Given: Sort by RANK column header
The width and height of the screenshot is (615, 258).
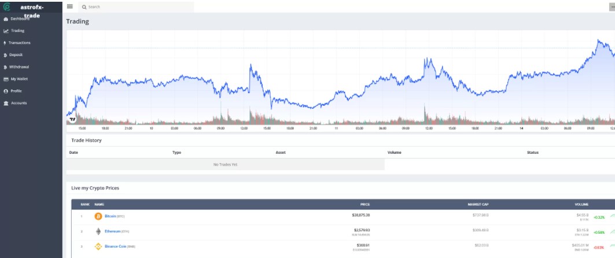Looking at the screenshot, I should (x=85, y=204).
